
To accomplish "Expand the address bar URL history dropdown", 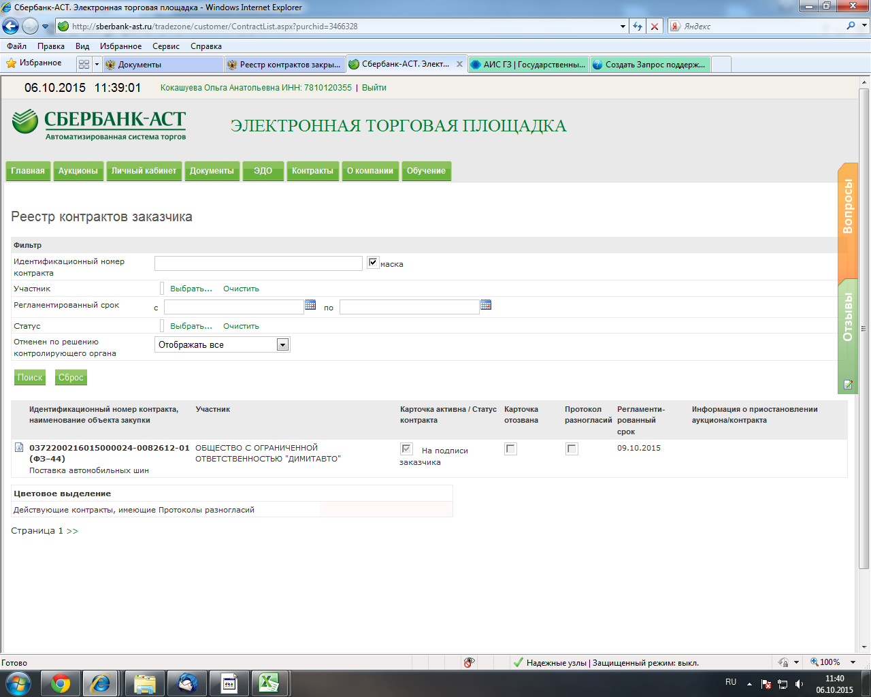I will (623, 27).
